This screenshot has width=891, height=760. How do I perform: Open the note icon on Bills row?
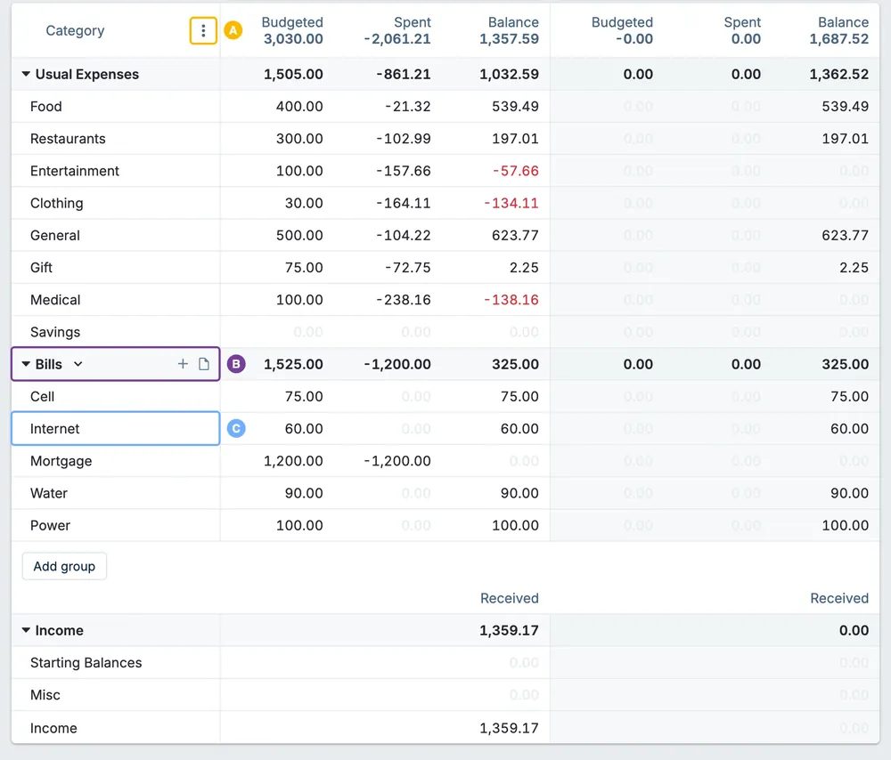204,364
